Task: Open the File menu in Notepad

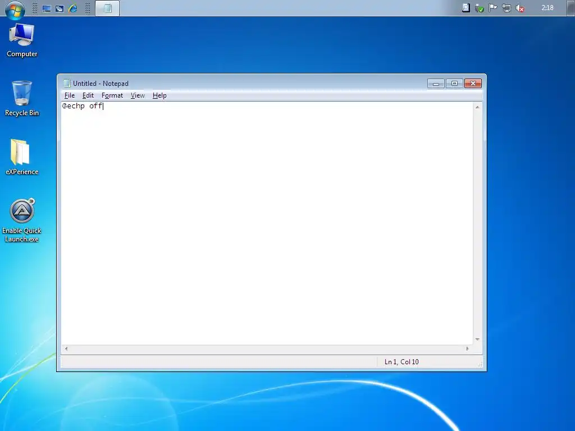Action: [x=69, y=95]
